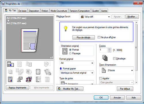This screenshot has width=144, height=104.
Task: Open the Coin gauche staple position dropdown
Action: click(x=116, y=82)
